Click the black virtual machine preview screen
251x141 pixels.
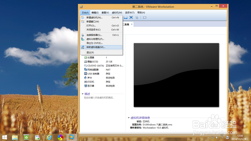[176, 75]
